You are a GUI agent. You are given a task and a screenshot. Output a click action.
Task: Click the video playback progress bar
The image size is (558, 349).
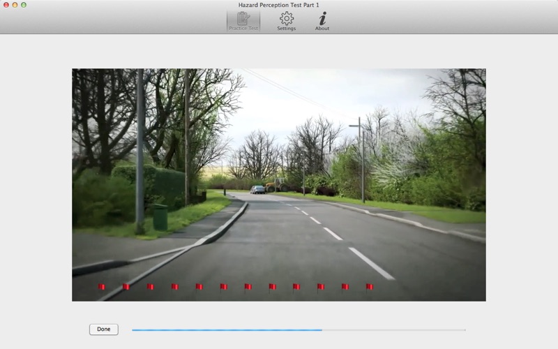[299, 330]
